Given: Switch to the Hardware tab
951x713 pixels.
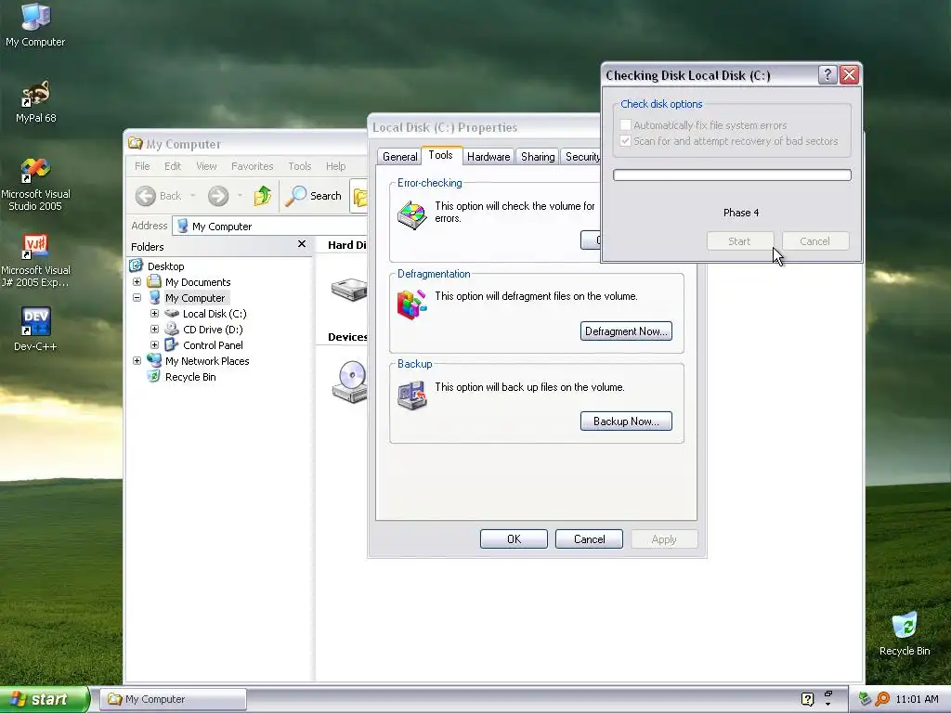Looking at the screenshot, I should coord(489,156).
